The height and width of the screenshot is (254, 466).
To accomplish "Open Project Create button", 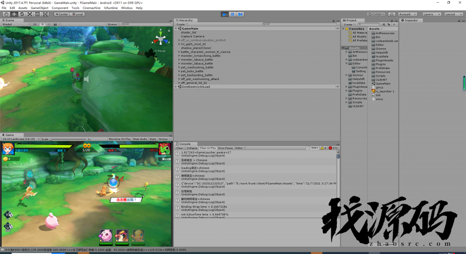I will (x=349, y=25).
